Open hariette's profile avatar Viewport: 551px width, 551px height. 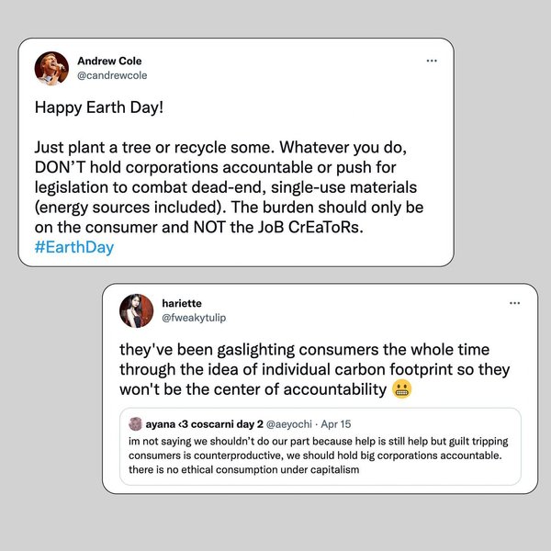tap(136, 310)
